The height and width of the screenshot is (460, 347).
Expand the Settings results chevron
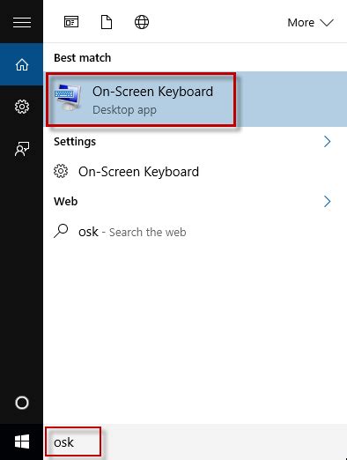click(327, 142)
